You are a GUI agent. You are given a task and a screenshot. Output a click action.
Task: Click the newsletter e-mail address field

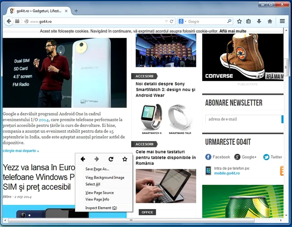243,119
